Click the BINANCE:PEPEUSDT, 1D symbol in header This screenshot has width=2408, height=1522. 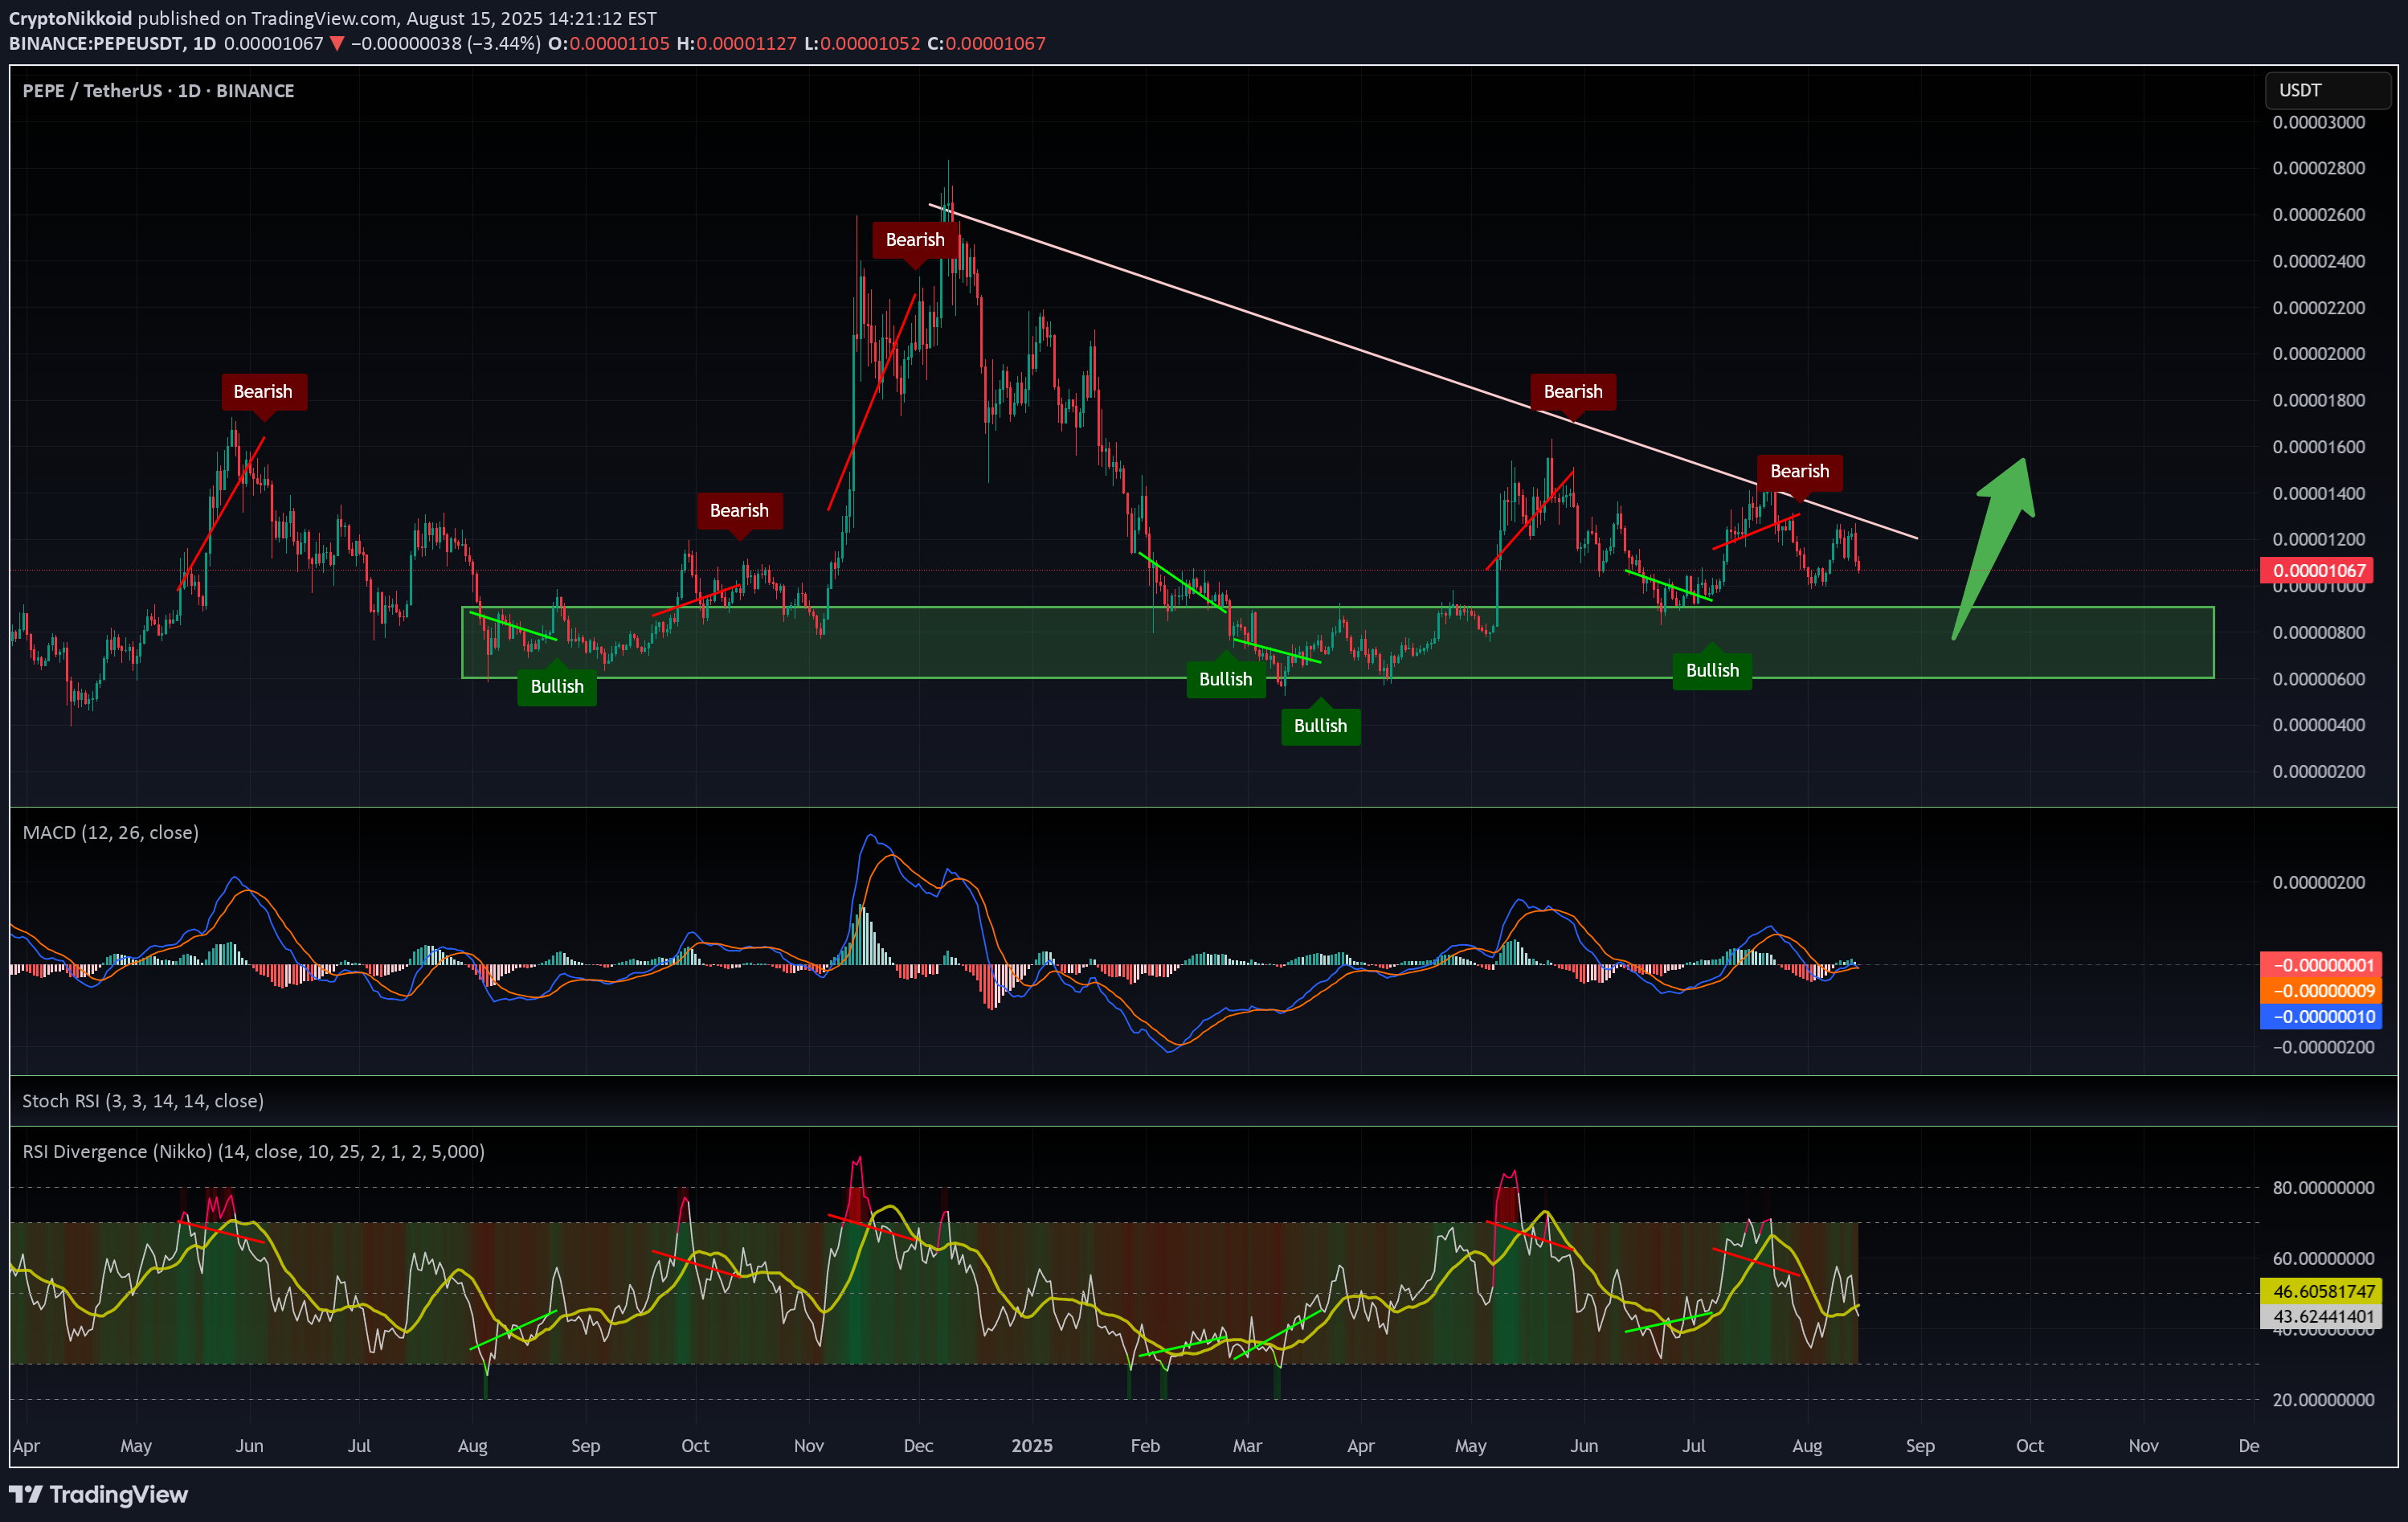(x=113, y=43)
